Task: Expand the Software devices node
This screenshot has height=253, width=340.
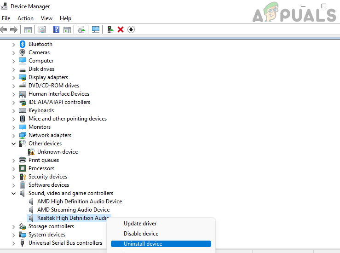Action: [x=14, y=185]
